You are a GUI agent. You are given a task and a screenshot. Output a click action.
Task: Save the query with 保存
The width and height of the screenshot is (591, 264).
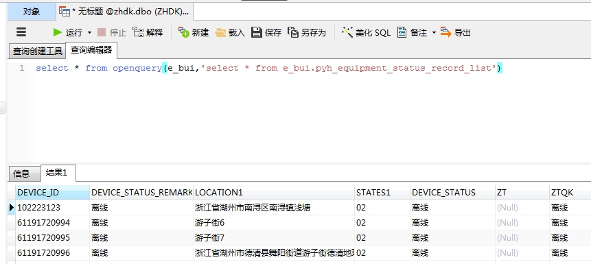pyautogui.click(x=266, y=32)
